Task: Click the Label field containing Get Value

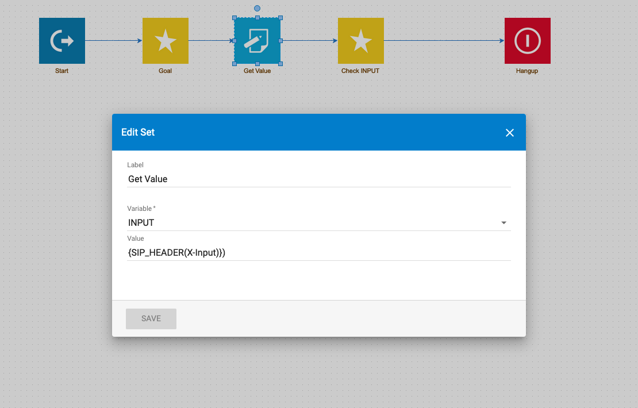Action: 318,179
